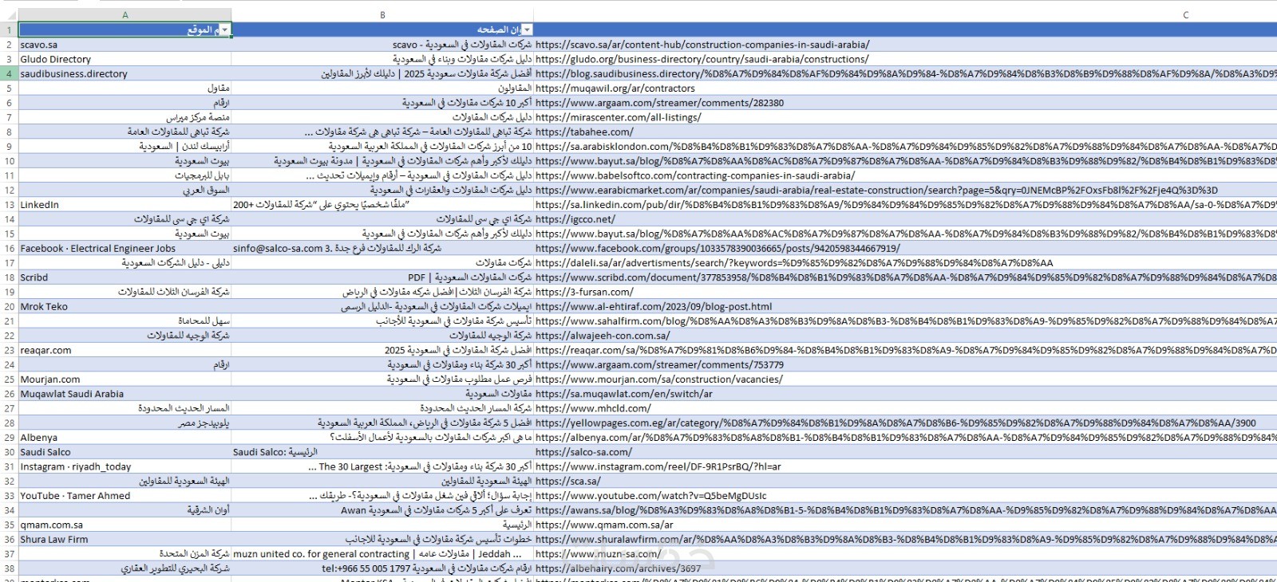
Task: Click the YouTube · Tamer Ahmed cell
Action: (125, 496)
